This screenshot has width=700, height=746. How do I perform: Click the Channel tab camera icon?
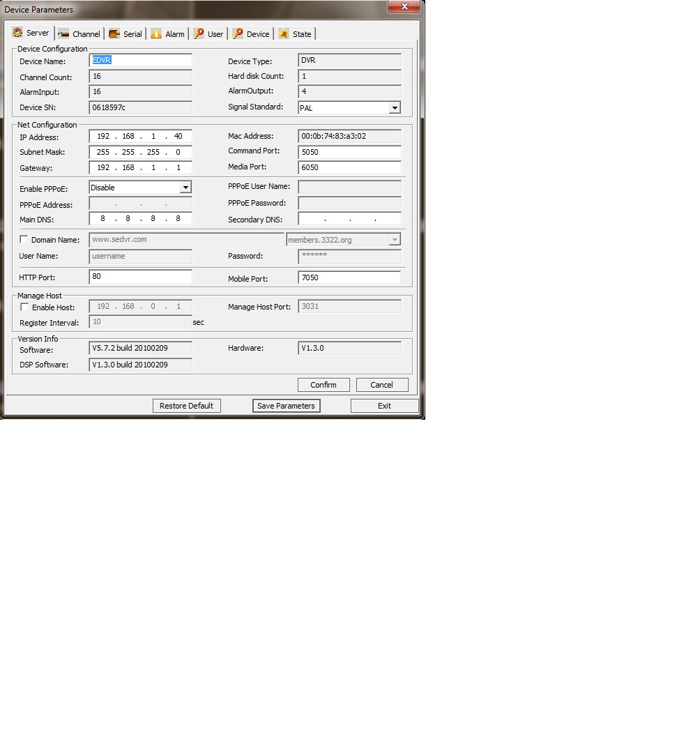coord(64,34)
